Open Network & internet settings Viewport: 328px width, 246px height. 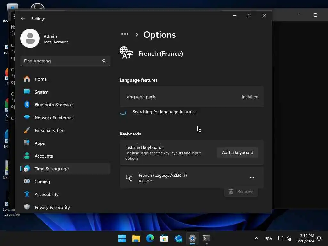(x=65, y=118)
